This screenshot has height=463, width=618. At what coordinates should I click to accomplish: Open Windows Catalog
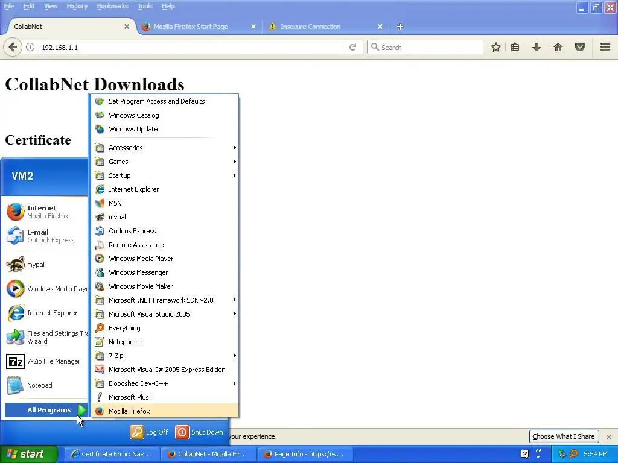165,115
